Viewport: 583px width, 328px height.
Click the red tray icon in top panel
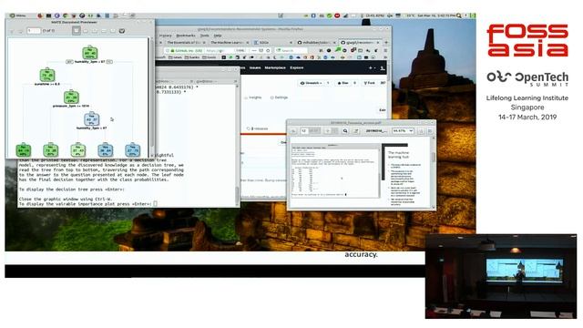point(337,15)
